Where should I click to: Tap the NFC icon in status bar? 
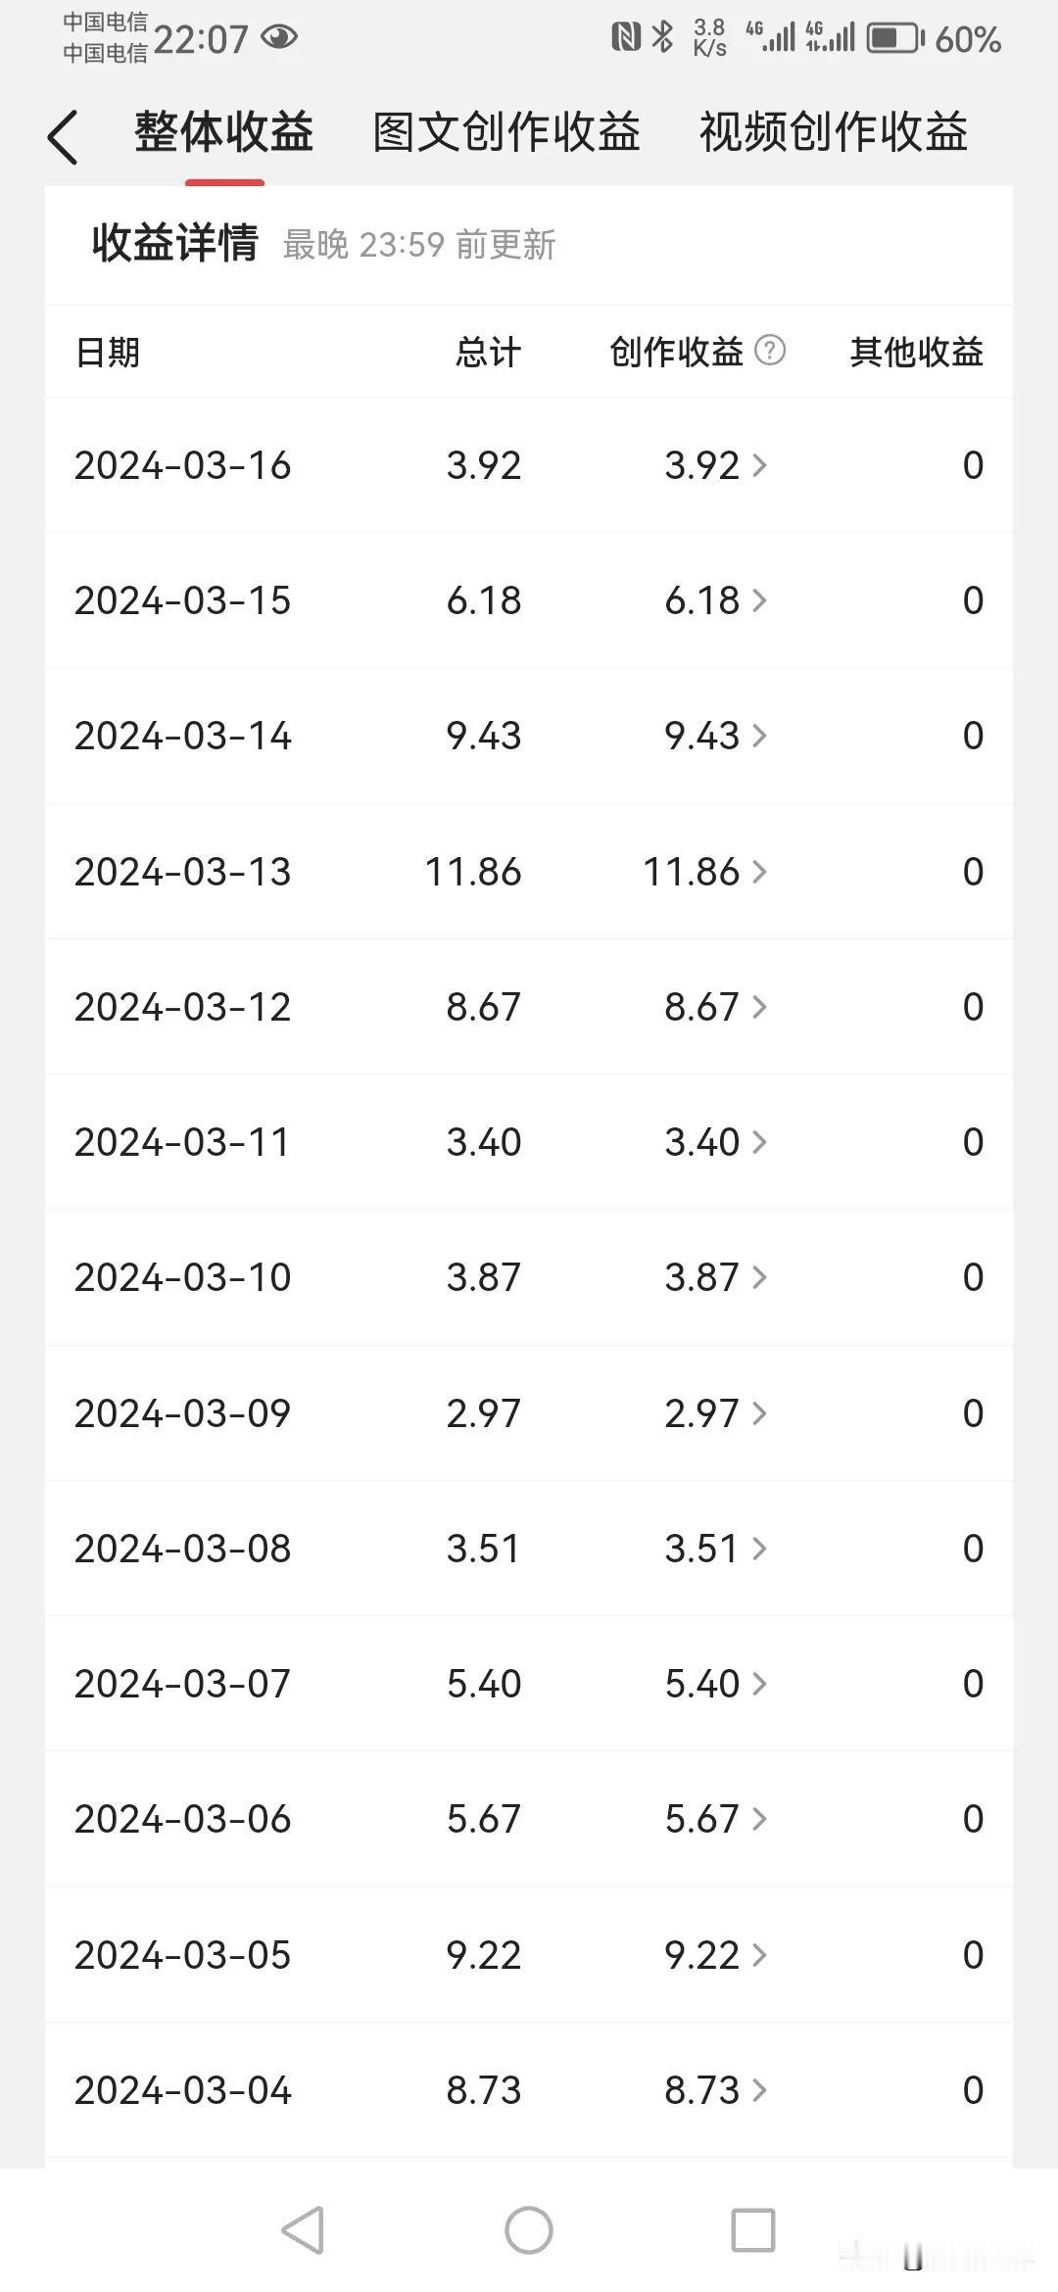pyautogui.click(x=626, y=37)
